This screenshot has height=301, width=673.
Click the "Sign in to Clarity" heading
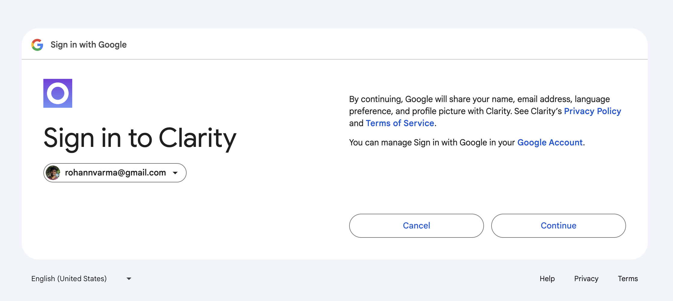[x=140, y=138]
